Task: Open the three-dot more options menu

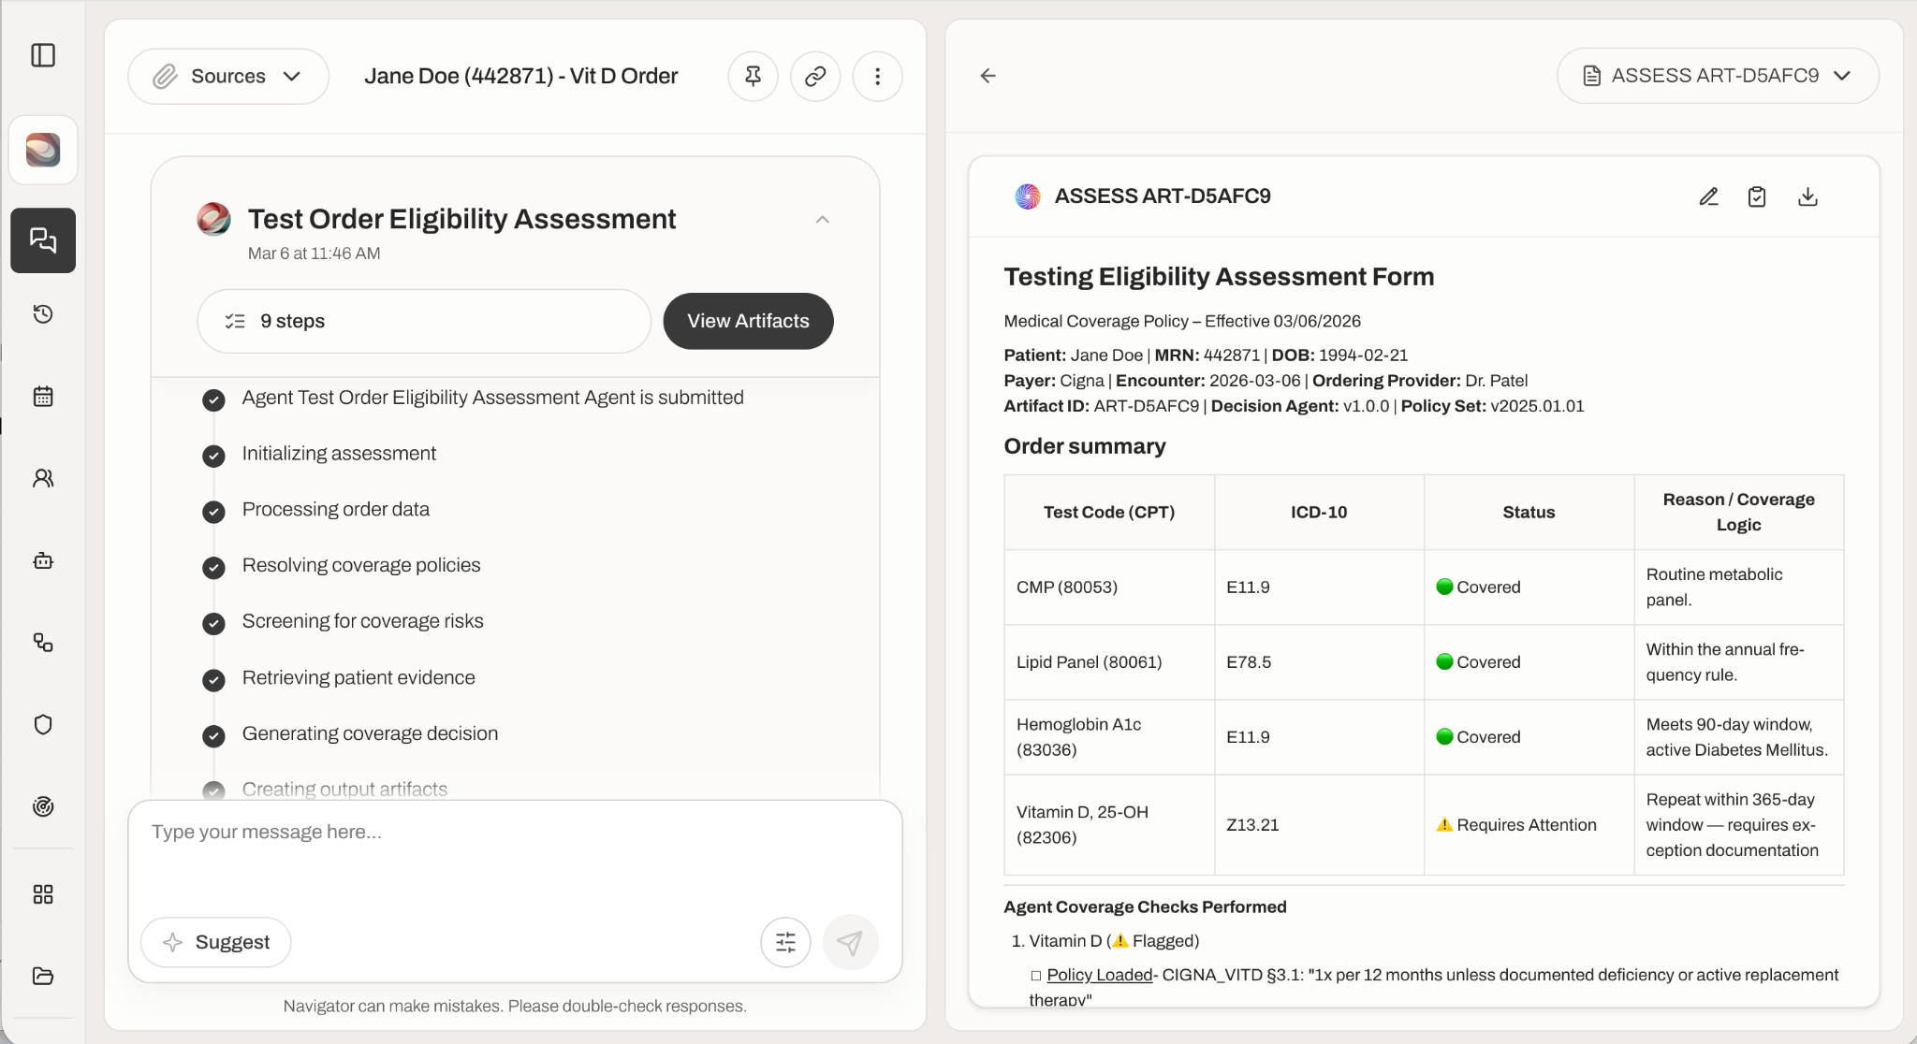Action: click(877, 76)
